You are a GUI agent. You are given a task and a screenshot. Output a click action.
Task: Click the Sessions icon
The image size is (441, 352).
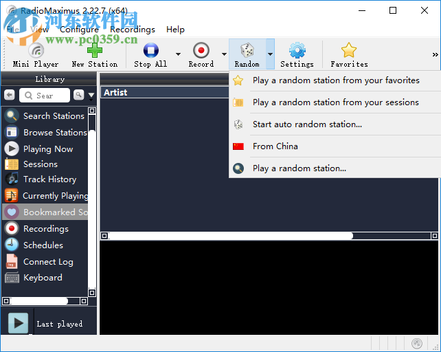click(x=12, y=164)
